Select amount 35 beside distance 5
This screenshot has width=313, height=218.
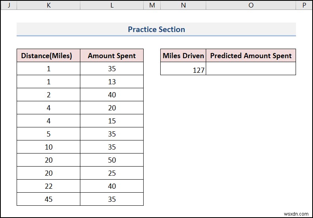[112, 134]
